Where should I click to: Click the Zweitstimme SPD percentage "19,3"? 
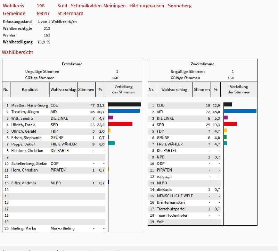click(x=216, y=125)
